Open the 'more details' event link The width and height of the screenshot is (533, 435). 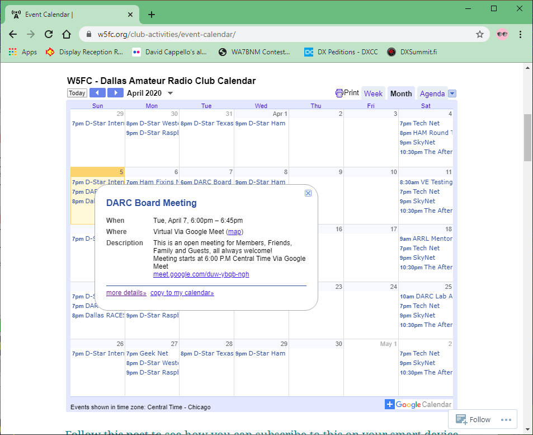126,292
